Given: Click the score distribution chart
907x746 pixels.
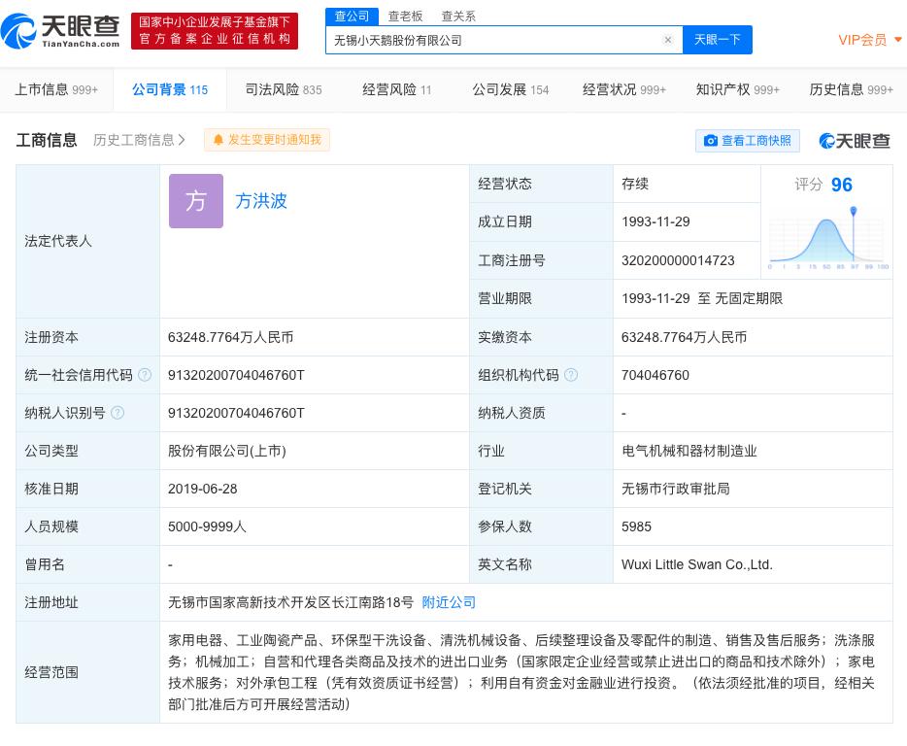Looking at the screenshot, I should 826,239.
